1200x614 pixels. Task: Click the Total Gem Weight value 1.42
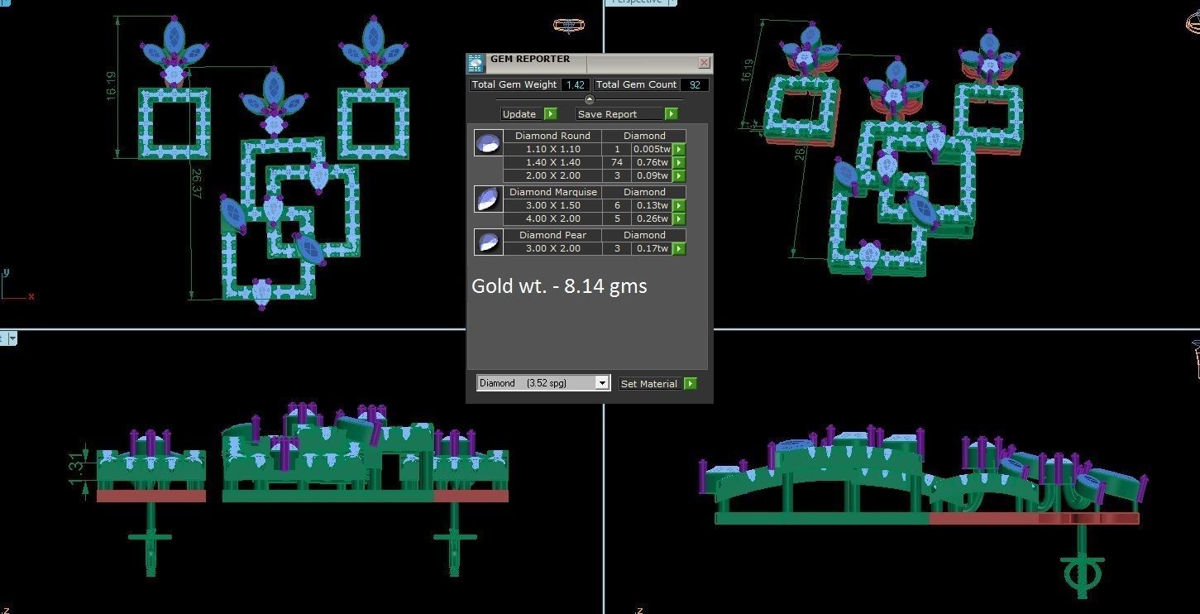tap(576, 84)
